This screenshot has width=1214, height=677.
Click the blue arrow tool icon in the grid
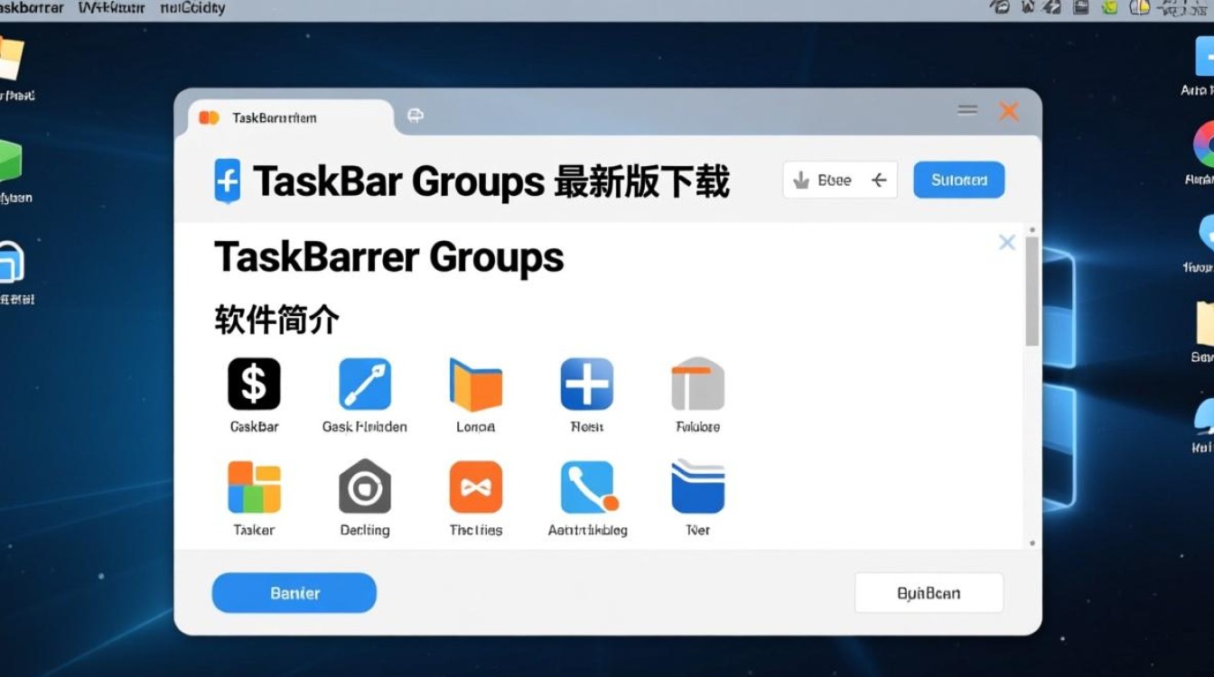coord(365,383)
